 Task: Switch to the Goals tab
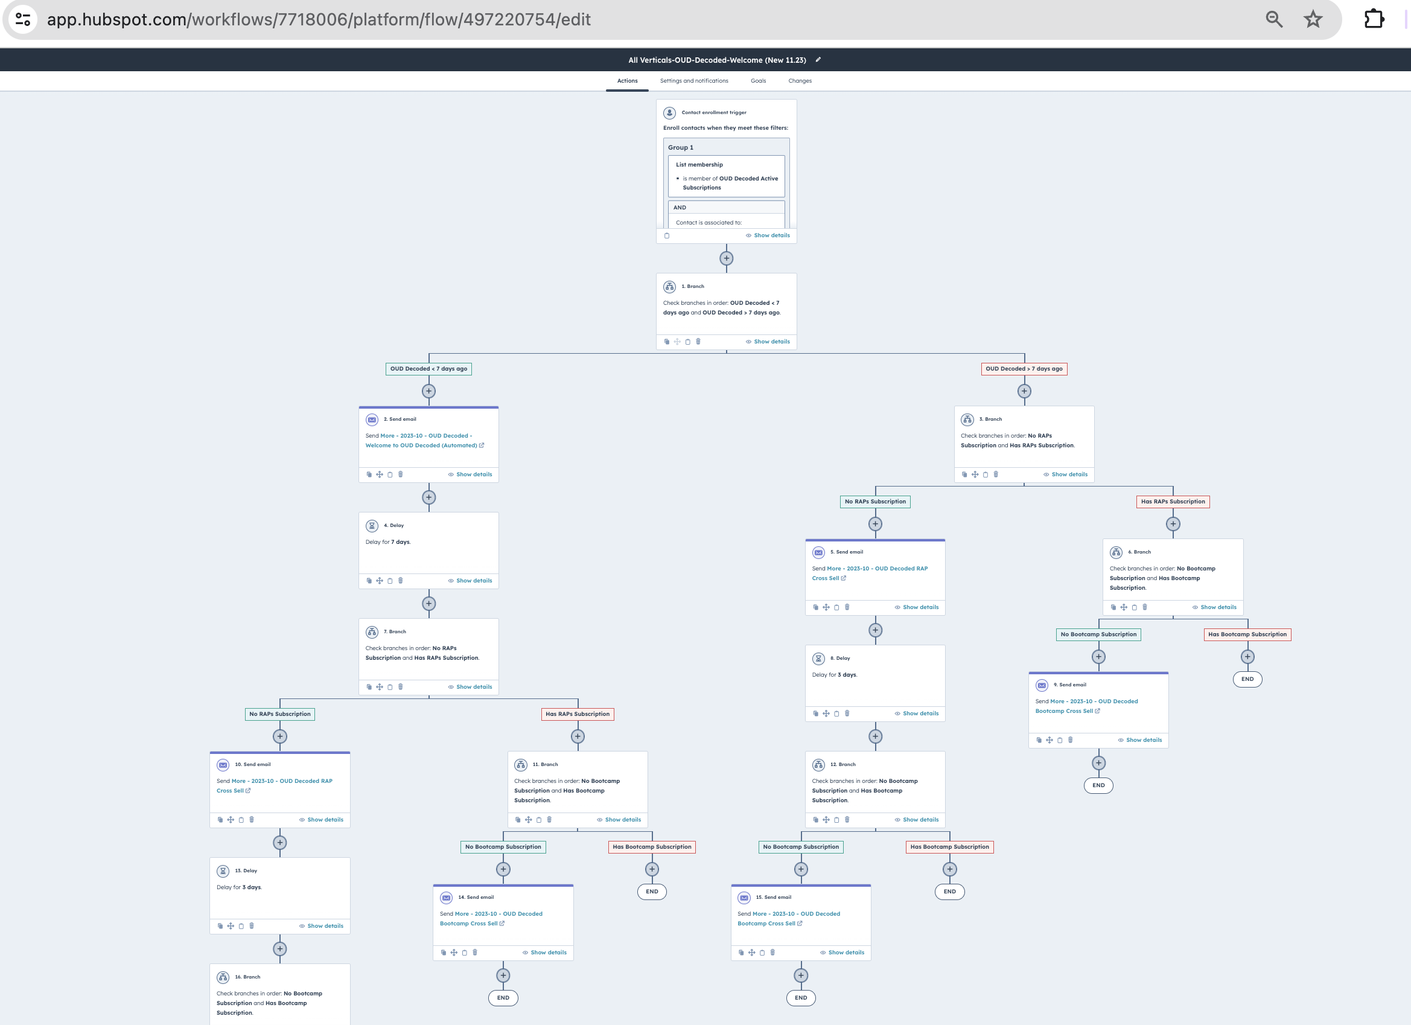pos(759,81)
